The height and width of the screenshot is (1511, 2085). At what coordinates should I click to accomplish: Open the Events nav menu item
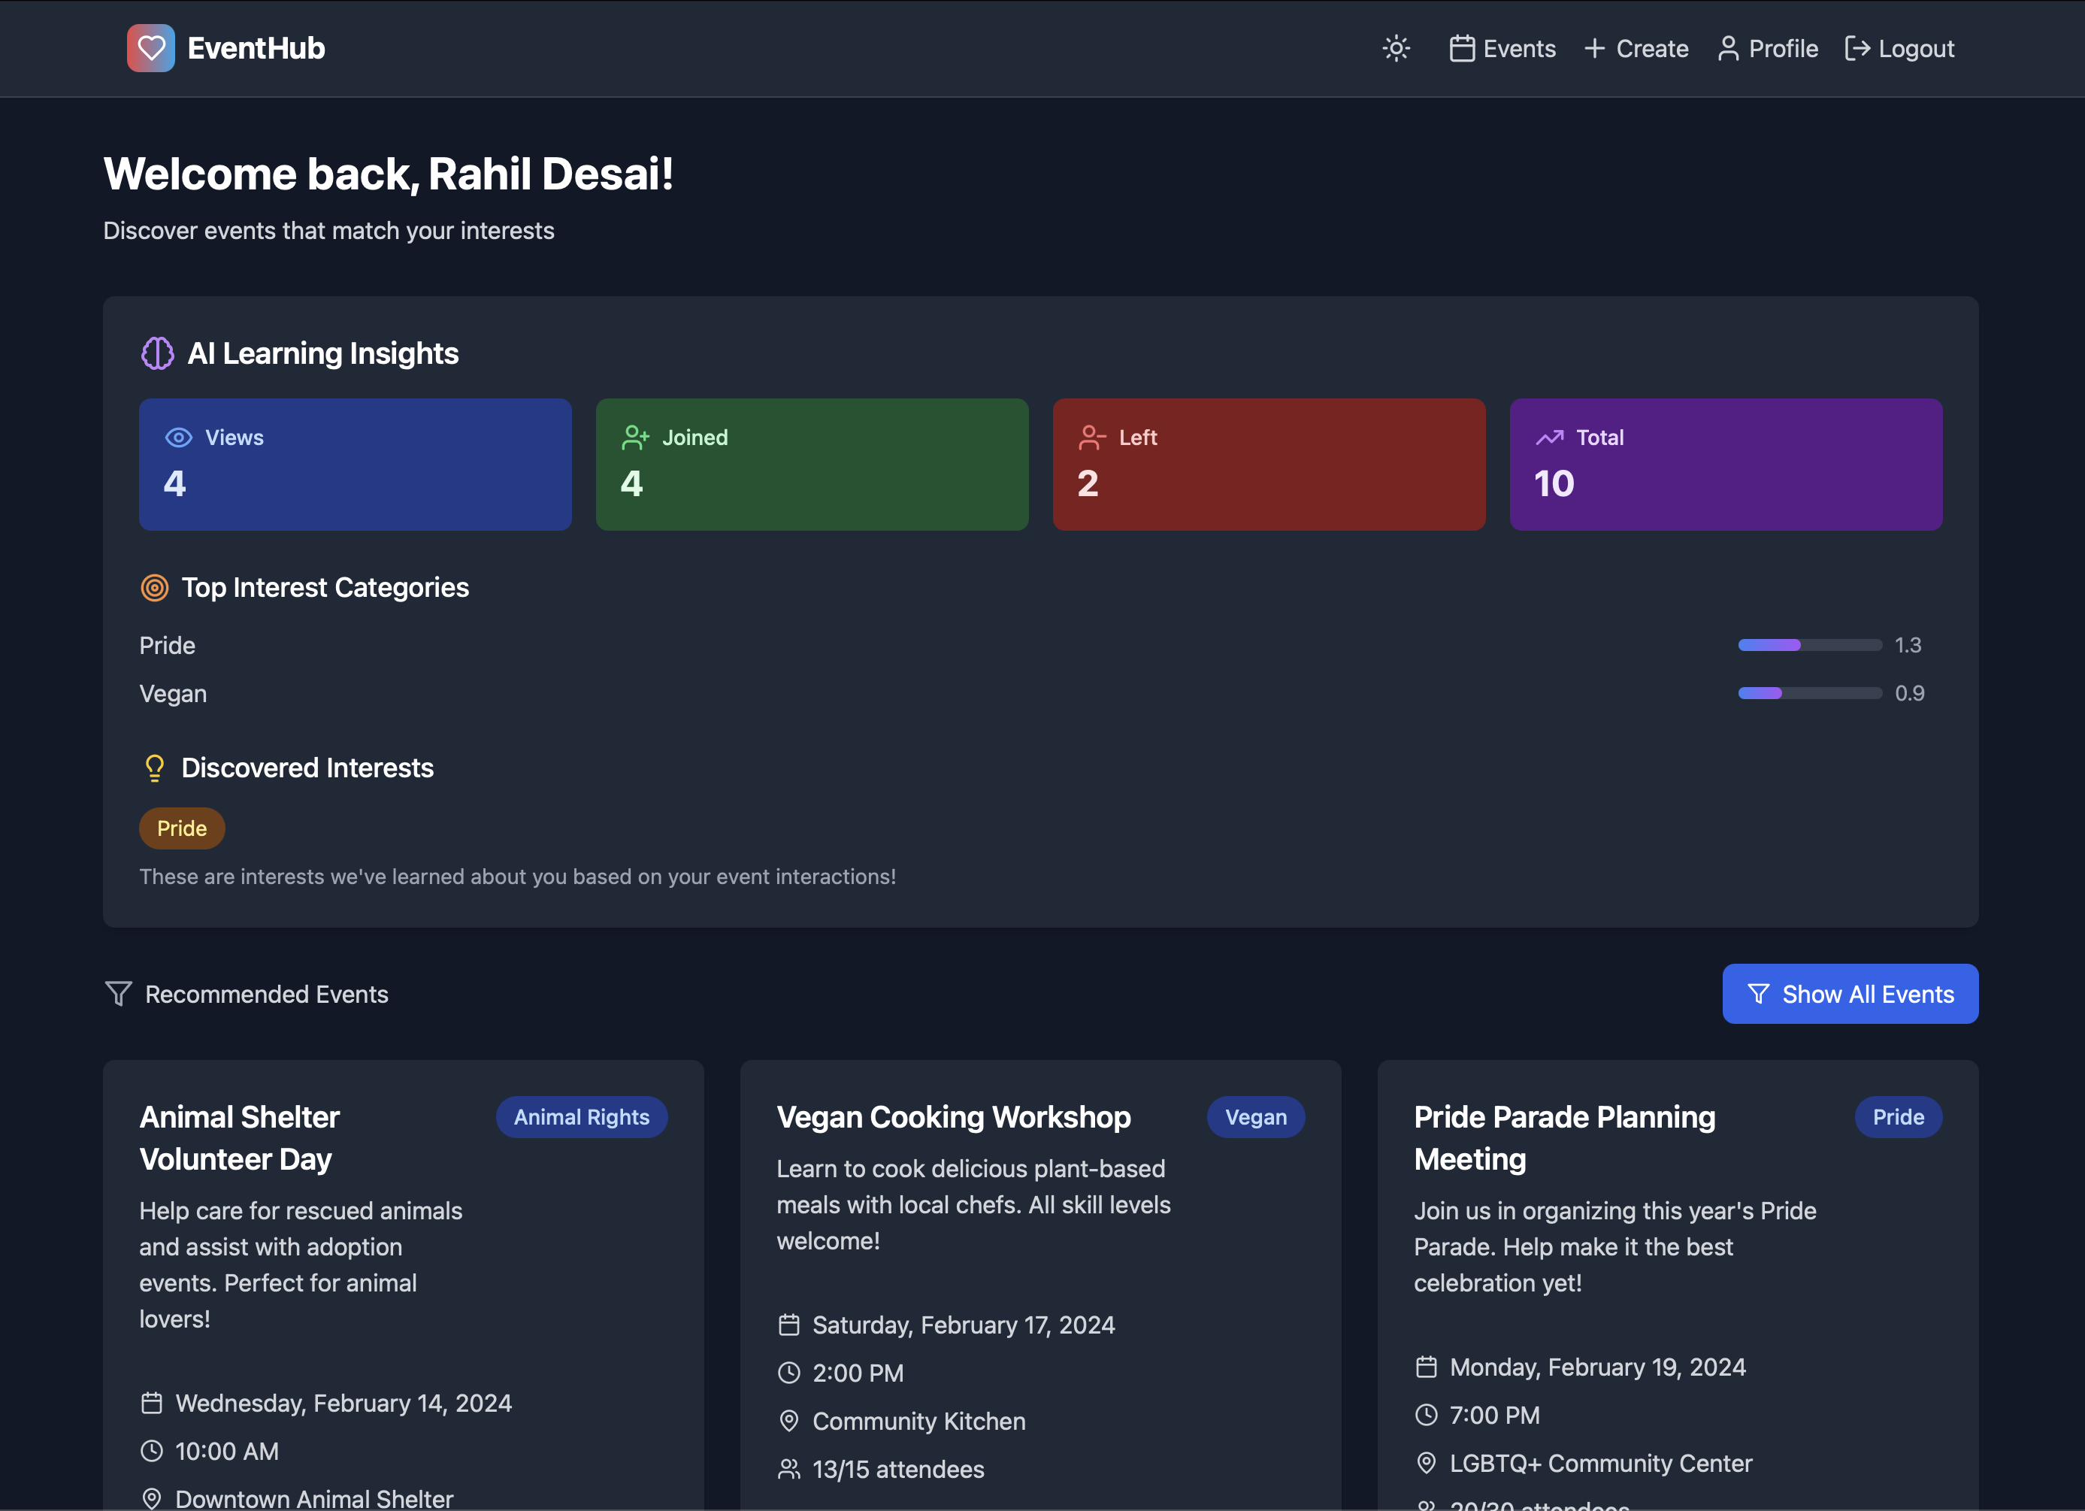coord(1502,48)
